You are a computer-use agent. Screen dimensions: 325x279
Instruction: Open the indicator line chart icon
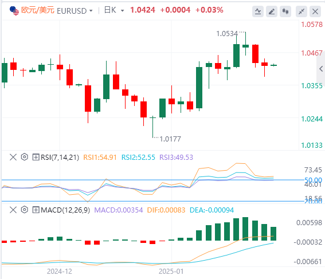coord(258,11)
